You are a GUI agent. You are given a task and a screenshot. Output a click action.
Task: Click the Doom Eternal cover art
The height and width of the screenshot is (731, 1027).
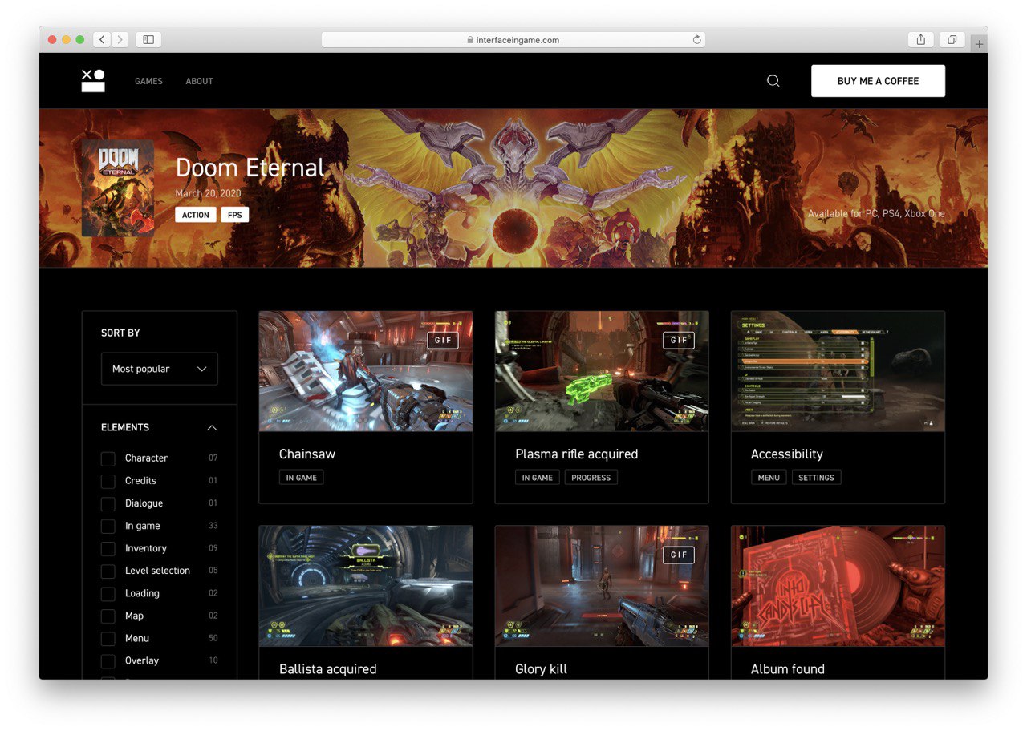117,188
